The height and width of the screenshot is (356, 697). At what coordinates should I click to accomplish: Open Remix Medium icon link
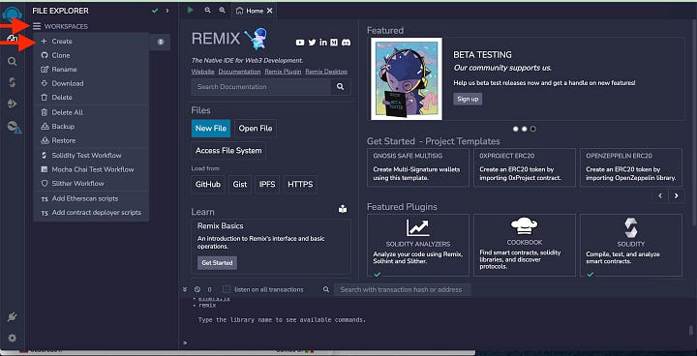pyautogui.click(x=334, y=43)
